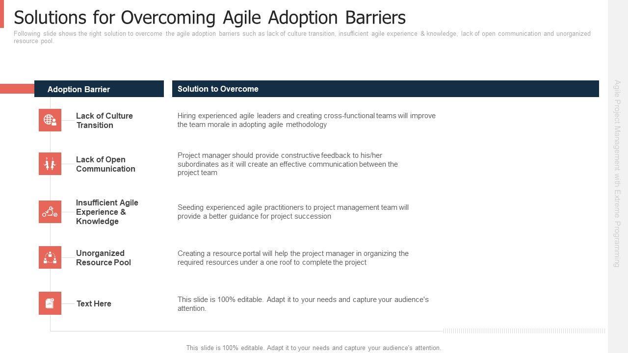Select the seeding experienced agile practitioners text
Viewport: 628px width, 353px height.
coord(293,212)
